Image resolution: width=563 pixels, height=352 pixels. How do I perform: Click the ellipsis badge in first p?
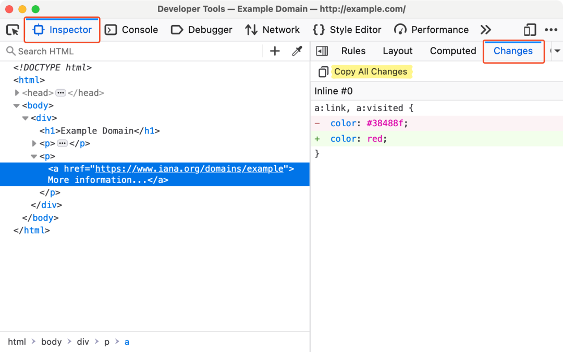click(x=63, y=144)
